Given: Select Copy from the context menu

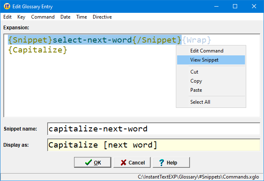Looking at the screenshot, I should (x=211, y=81).
